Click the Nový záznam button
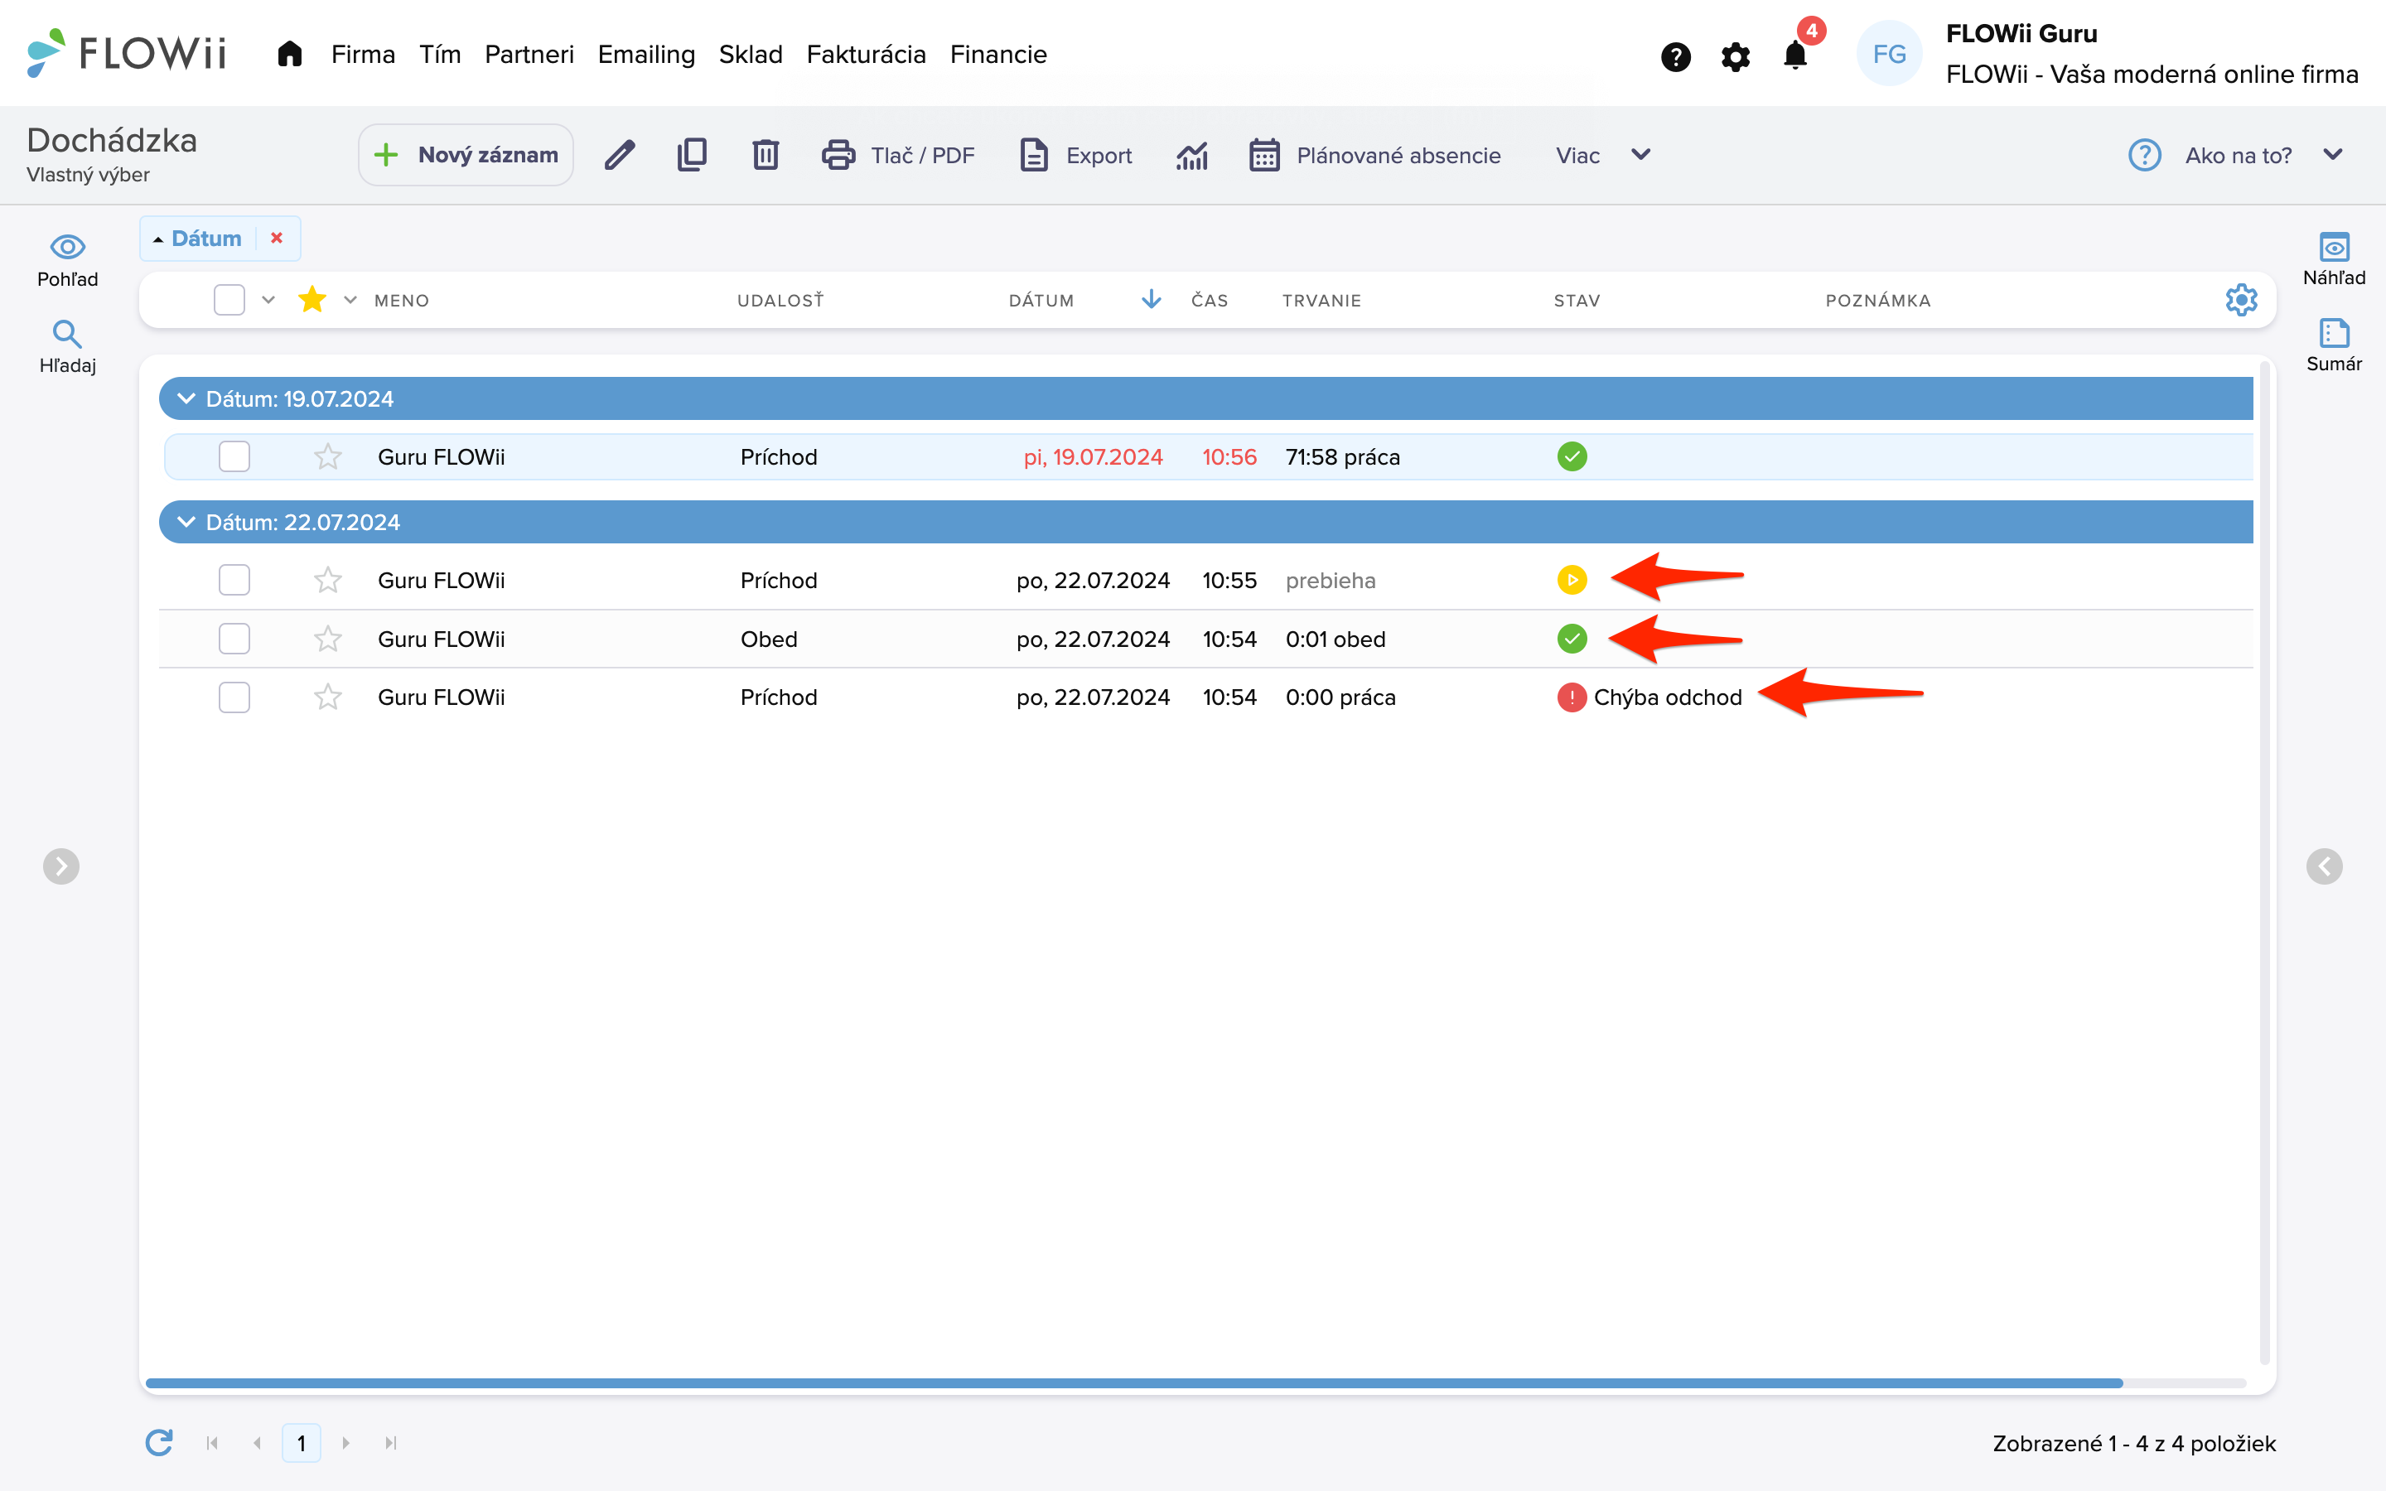 [466, 155]
